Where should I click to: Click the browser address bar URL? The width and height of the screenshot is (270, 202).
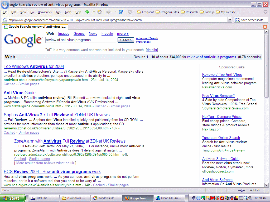coord(117,20)
